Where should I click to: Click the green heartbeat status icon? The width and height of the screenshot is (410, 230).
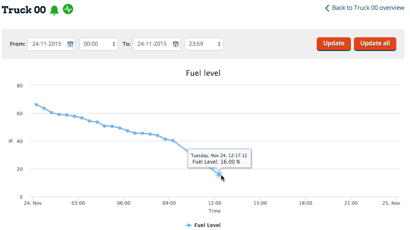(x=68, y=9)
